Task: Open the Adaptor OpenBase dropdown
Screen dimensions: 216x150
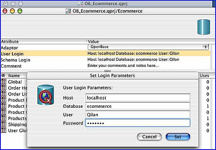Action: pos(148,47)
